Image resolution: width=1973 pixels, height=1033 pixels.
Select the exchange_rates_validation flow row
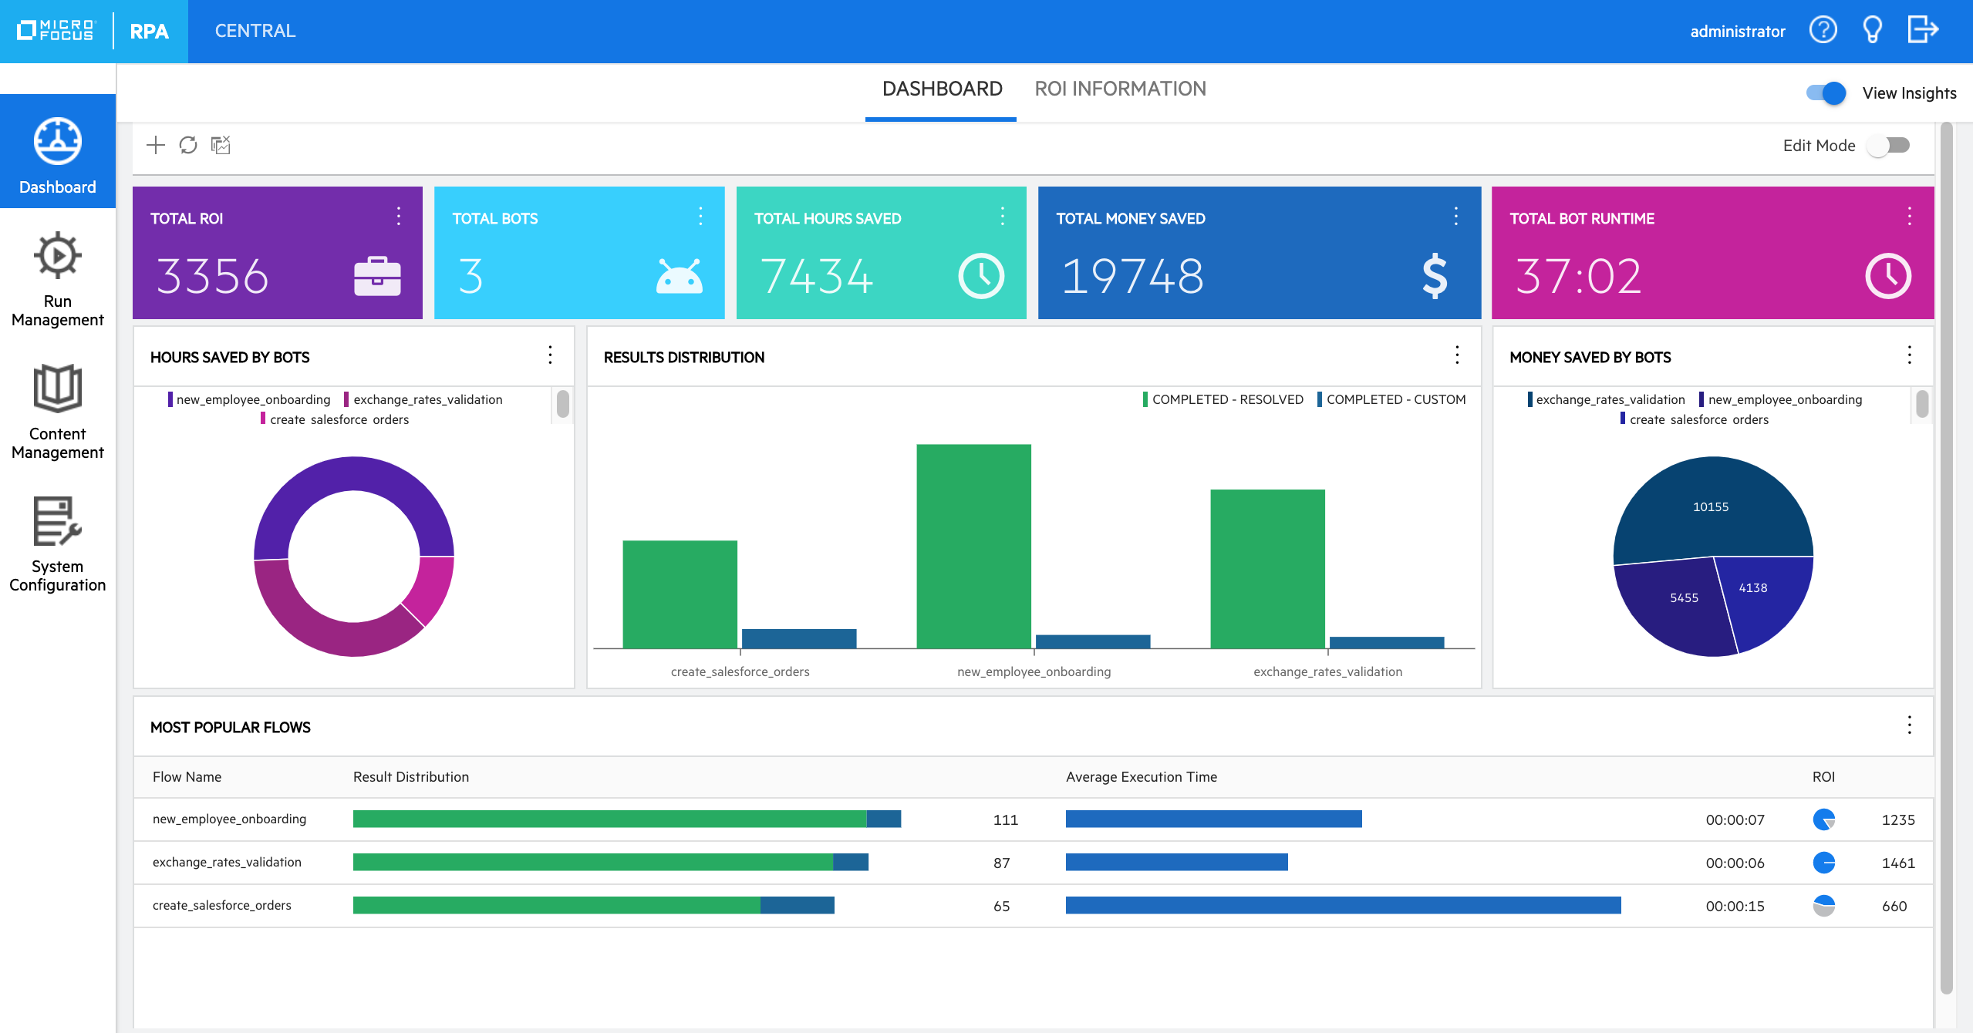(x=228, y=862)
